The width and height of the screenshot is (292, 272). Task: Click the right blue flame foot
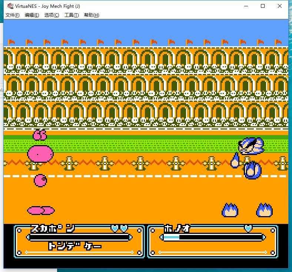coord(264,210)
